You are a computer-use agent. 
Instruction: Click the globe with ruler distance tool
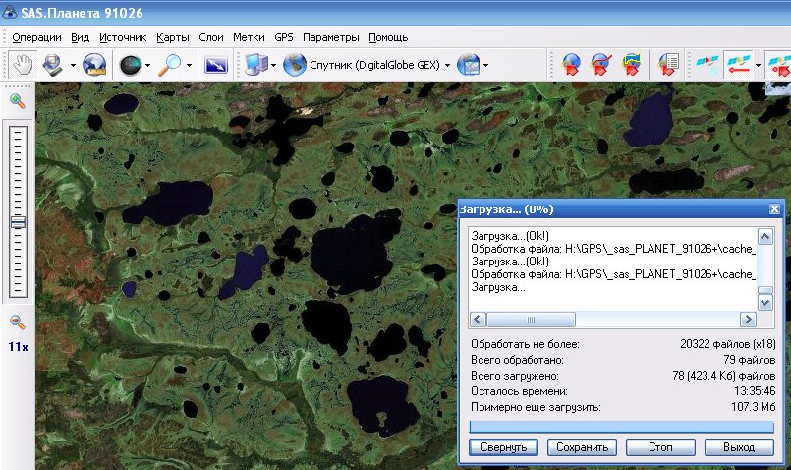tap(94, 65)
